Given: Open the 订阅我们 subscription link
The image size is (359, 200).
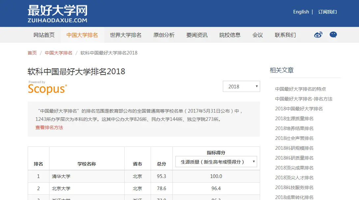Looking at the screenshot, I should (x=327, y=12).
